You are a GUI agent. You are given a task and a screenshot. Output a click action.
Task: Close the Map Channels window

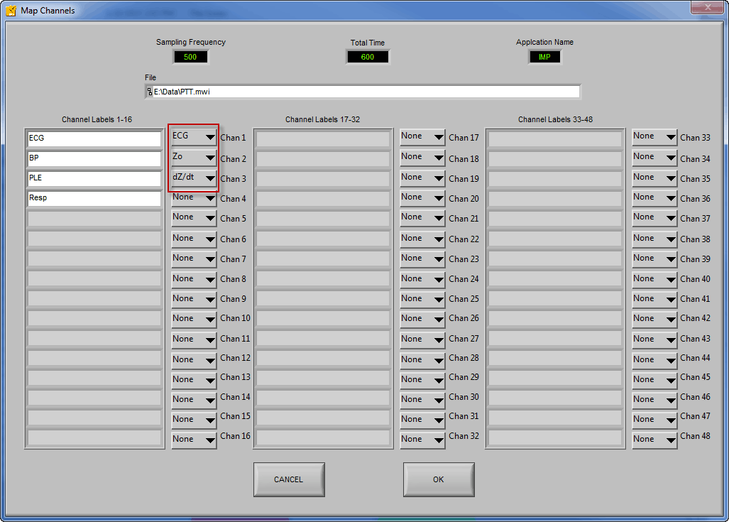(707, 7)
